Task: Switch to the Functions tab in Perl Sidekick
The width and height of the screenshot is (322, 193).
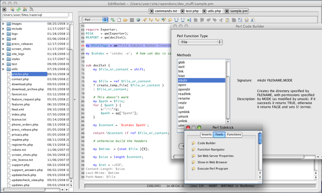Action: coord(234,134)
